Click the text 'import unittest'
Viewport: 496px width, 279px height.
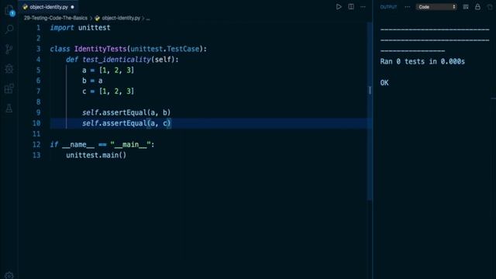(x=80, y=28)
